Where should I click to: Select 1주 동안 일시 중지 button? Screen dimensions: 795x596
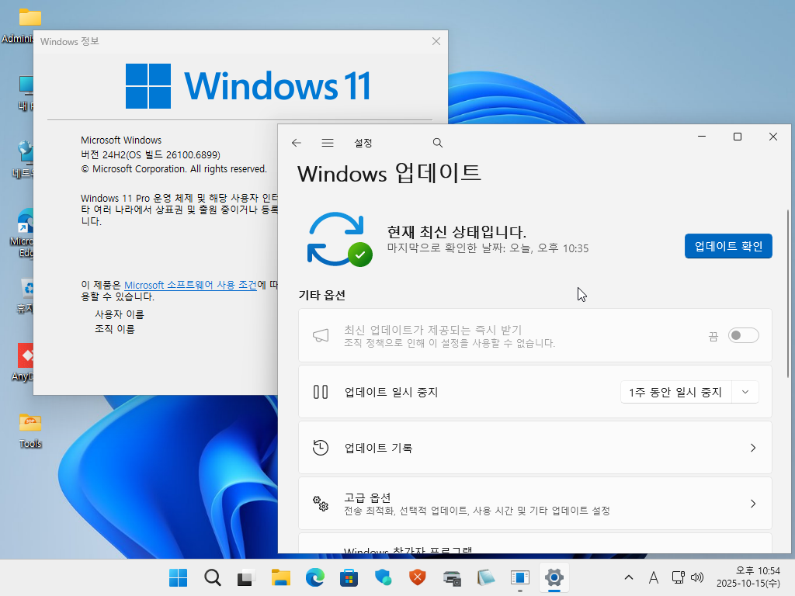[x=675, y=392]
